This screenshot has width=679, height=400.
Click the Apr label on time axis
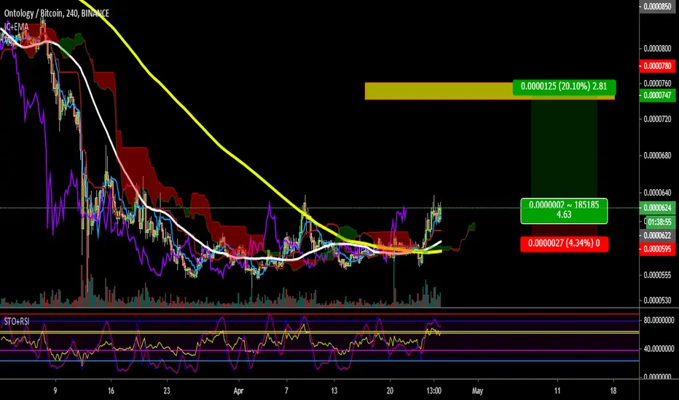(x=238, y=391)
